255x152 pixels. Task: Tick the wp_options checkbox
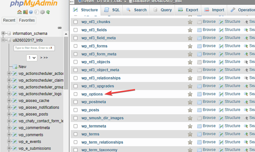pos(76,94)
